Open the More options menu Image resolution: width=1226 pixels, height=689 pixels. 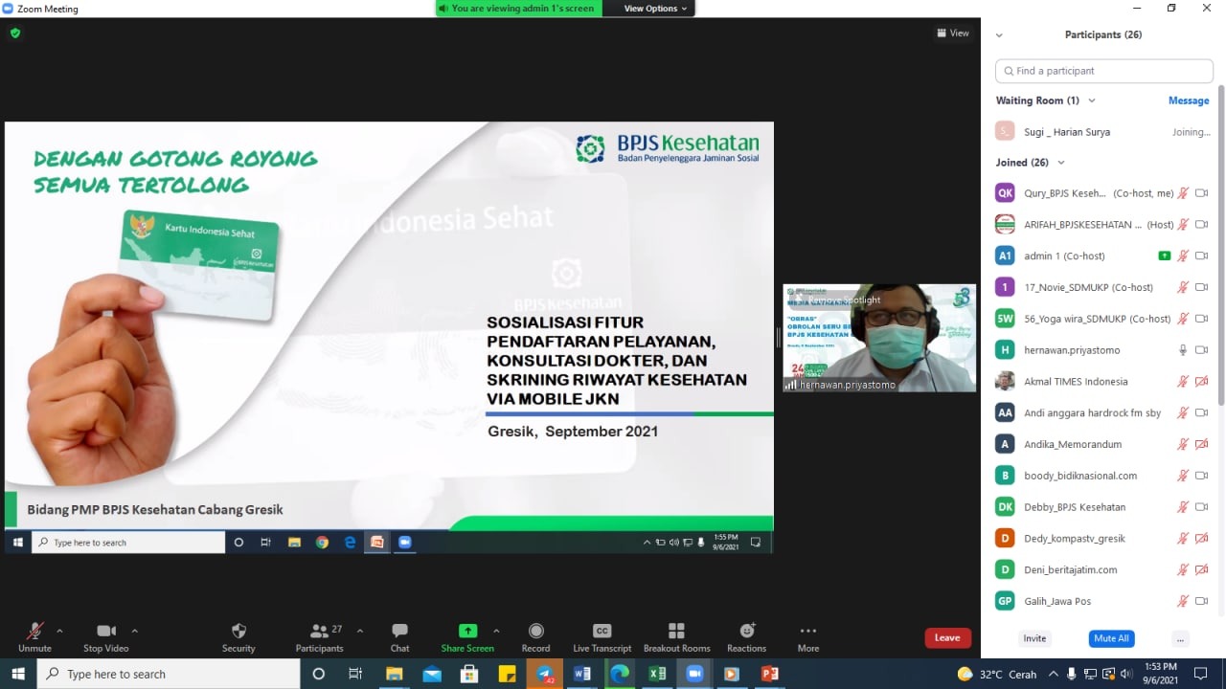[806, 636]
